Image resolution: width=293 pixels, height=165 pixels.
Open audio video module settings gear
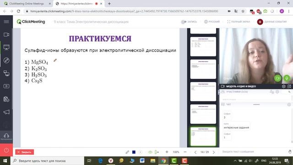283,86
